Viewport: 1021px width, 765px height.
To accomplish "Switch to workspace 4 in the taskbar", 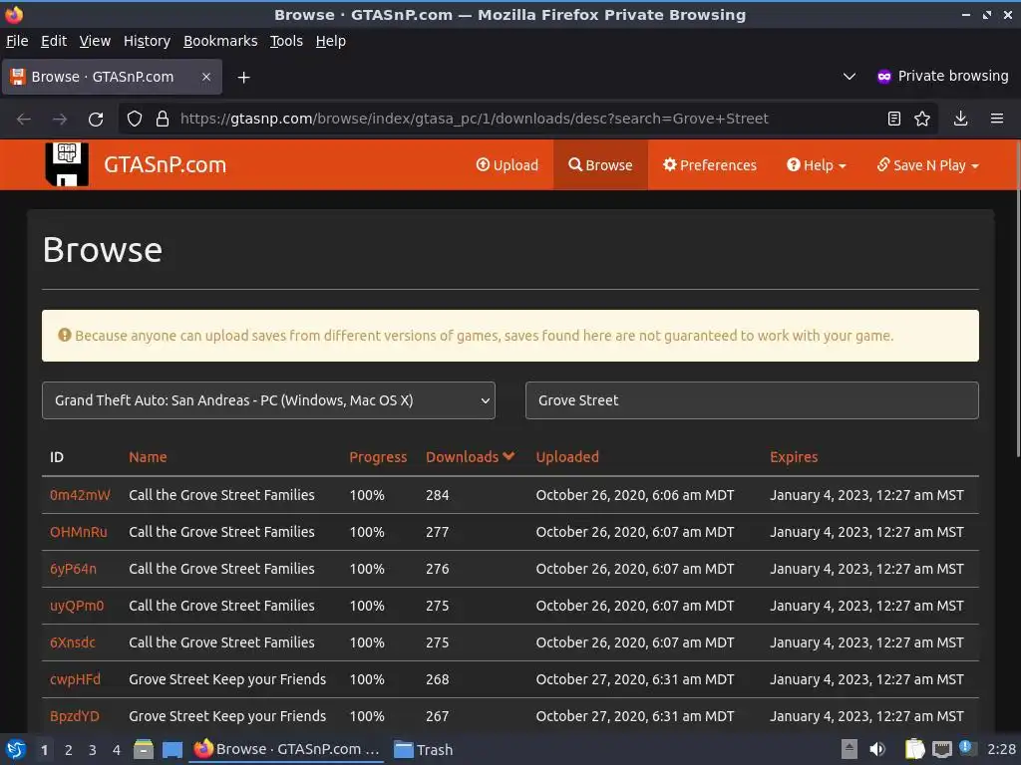I will click(x=117, y=750).
